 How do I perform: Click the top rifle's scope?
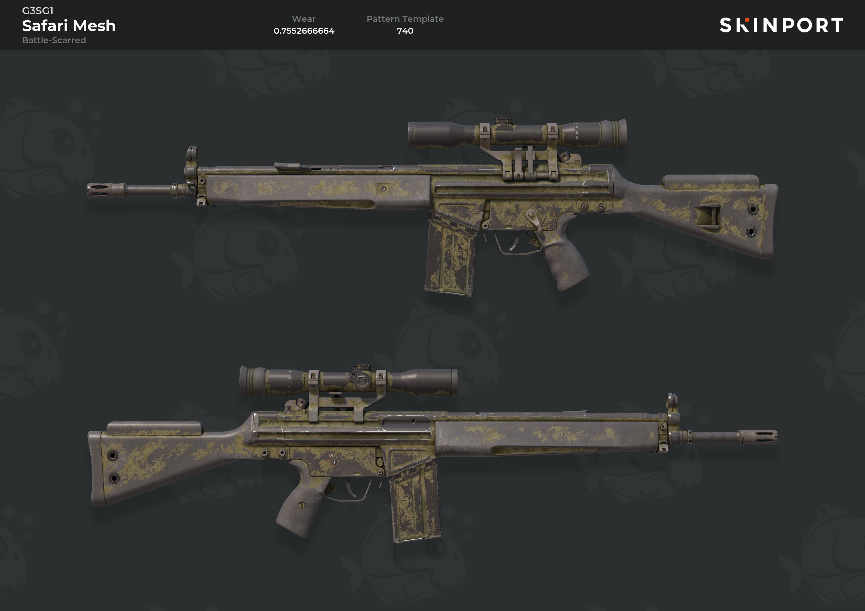[x=517, y=134]
